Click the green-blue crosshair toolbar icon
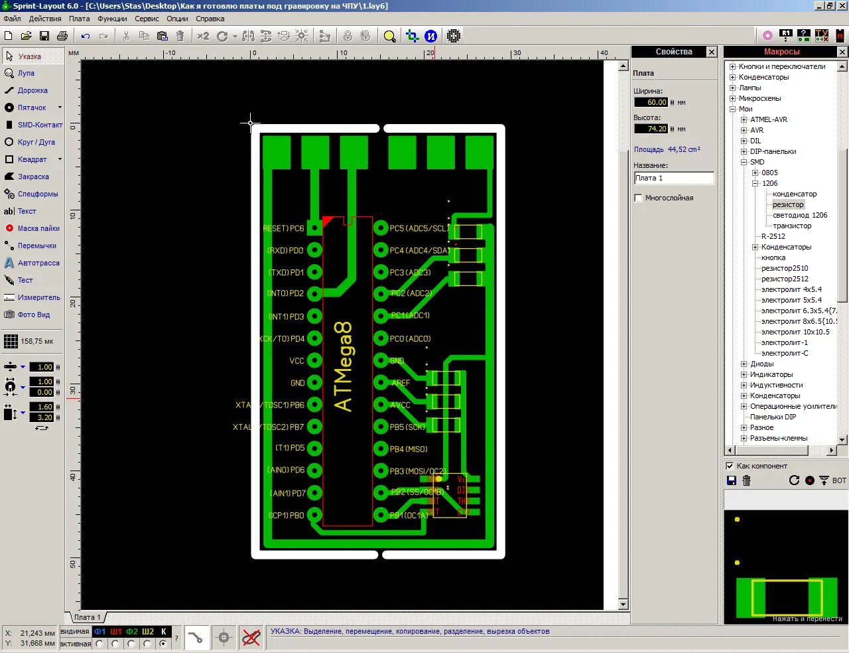The height and width of the screenshot is (653, 849). click(x=412, y=36)
